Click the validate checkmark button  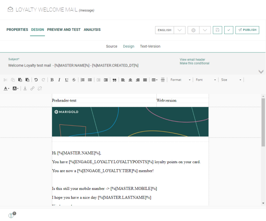(228, 30)
